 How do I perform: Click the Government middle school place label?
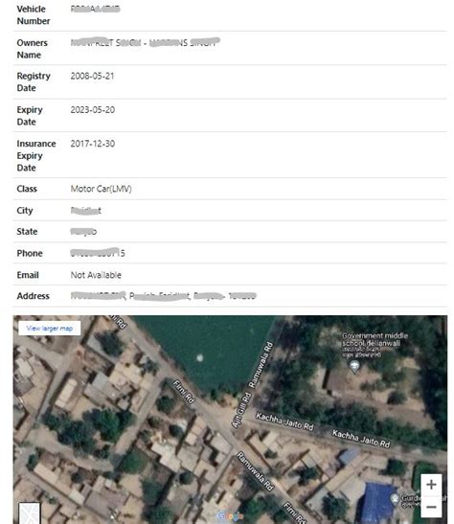coord(375,339)
